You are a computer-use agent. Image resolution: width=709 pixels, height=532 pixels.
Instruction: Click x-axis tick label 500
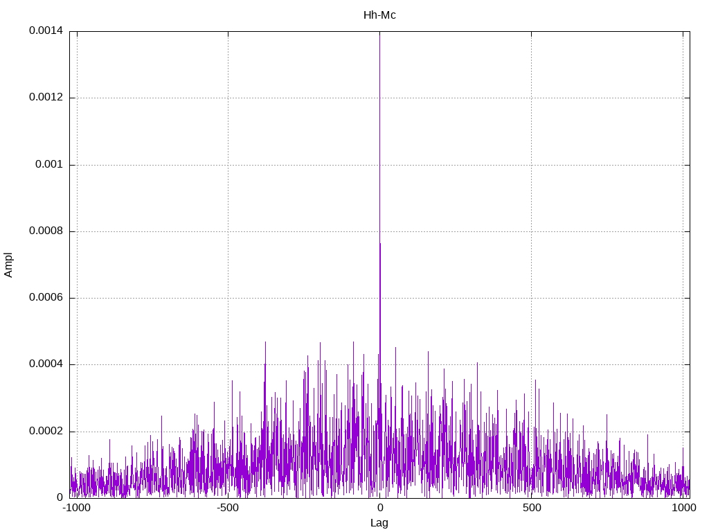[x=532, y=508]
